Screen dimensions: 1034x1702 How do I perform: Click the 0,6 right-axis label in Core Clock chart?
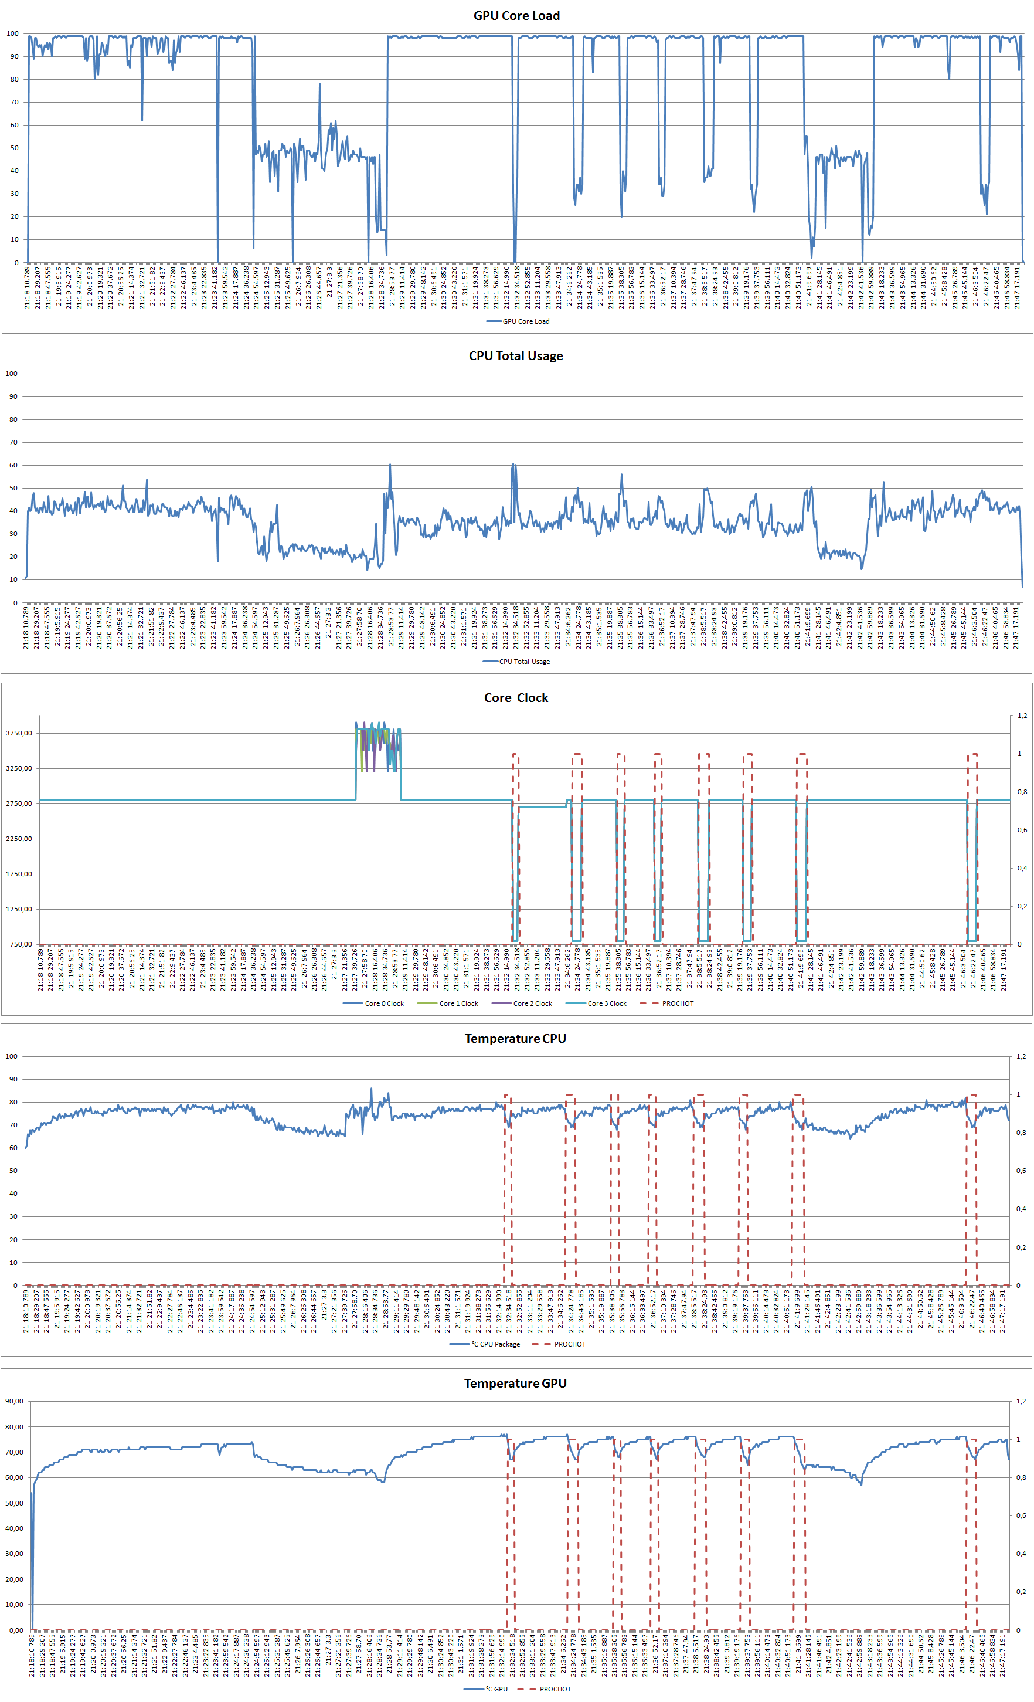click(x=1022, y=829)
